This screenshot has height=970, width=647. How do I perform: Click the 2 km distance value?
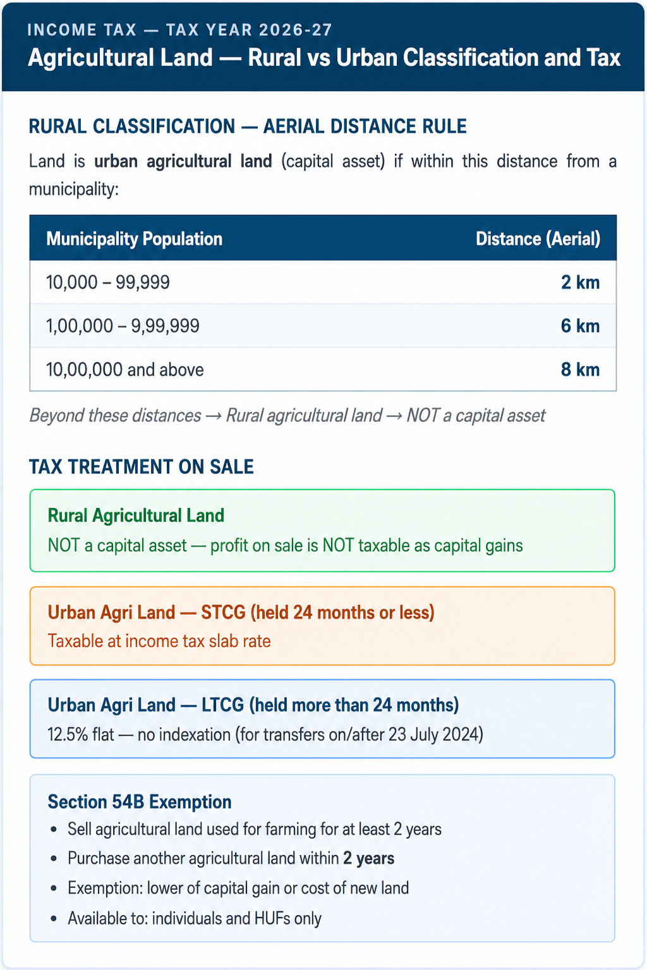pyautogui.click(x=580, y=282)
